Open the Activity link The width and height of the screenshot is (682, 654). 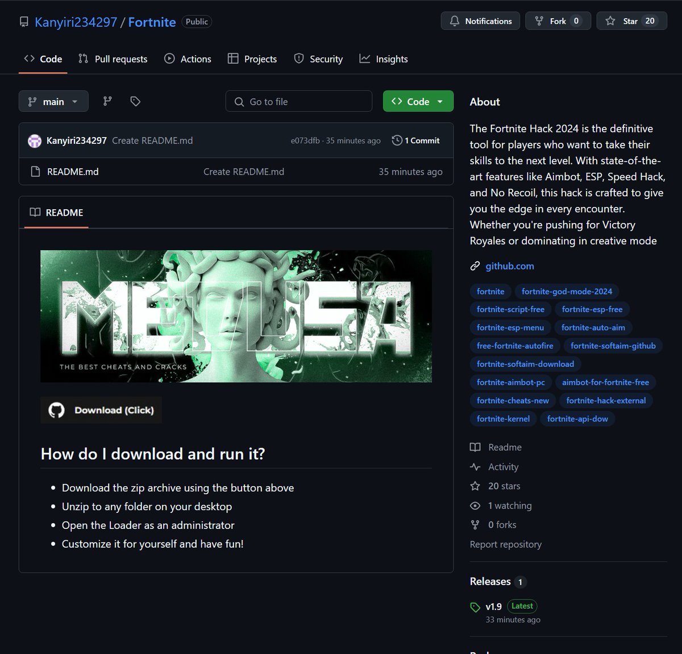click(x=504, y=467)
